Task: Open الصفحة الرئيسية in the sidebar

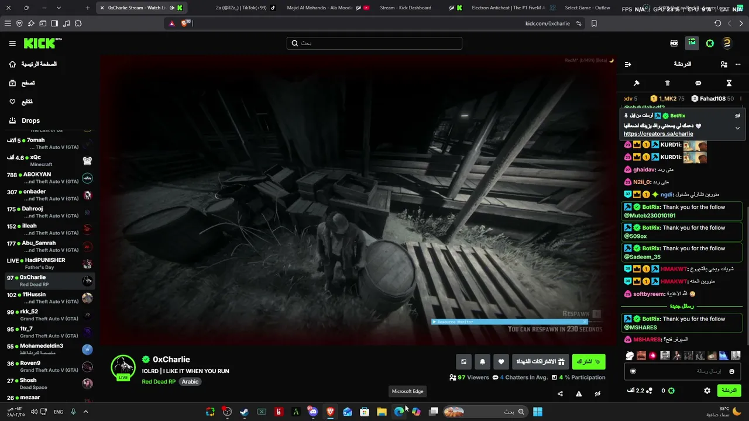Action: click(x=33, y=64)
